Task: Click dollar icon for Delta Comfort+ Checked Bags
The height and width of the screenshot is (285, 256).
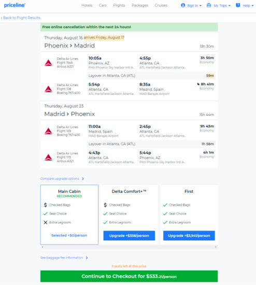Action: (105, 205)
